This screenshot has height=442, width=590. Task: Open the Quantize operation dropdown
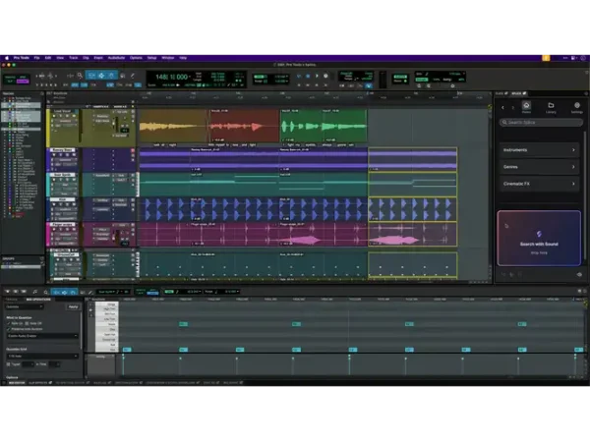pos(25,307)
